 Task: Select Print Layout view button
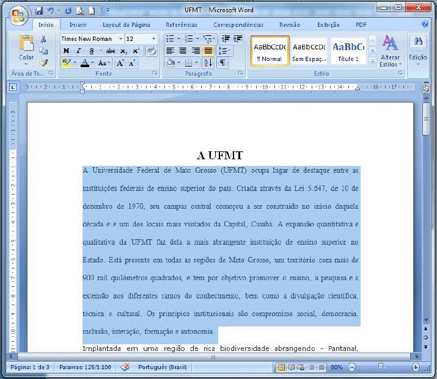point(282,367)
